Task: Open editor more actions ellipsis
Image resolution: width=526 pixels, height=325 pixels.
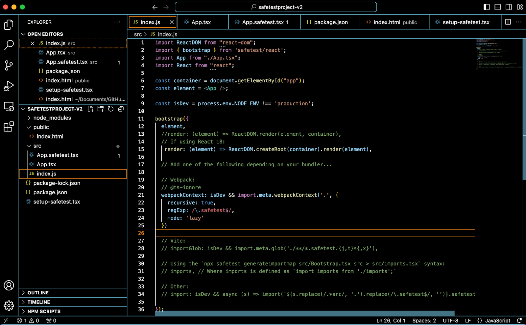Action: point(519,22)
